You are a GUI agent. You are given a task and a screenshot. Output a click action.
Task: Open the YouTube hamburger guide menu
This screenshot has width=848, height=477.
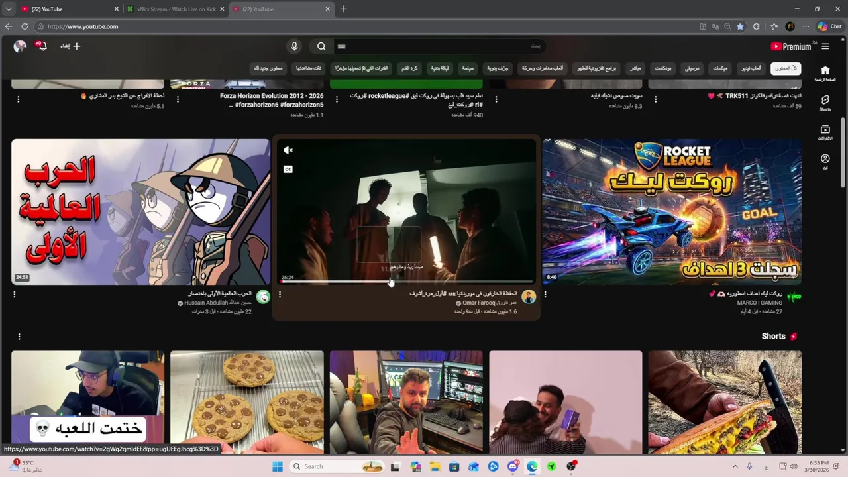point(825,46)
